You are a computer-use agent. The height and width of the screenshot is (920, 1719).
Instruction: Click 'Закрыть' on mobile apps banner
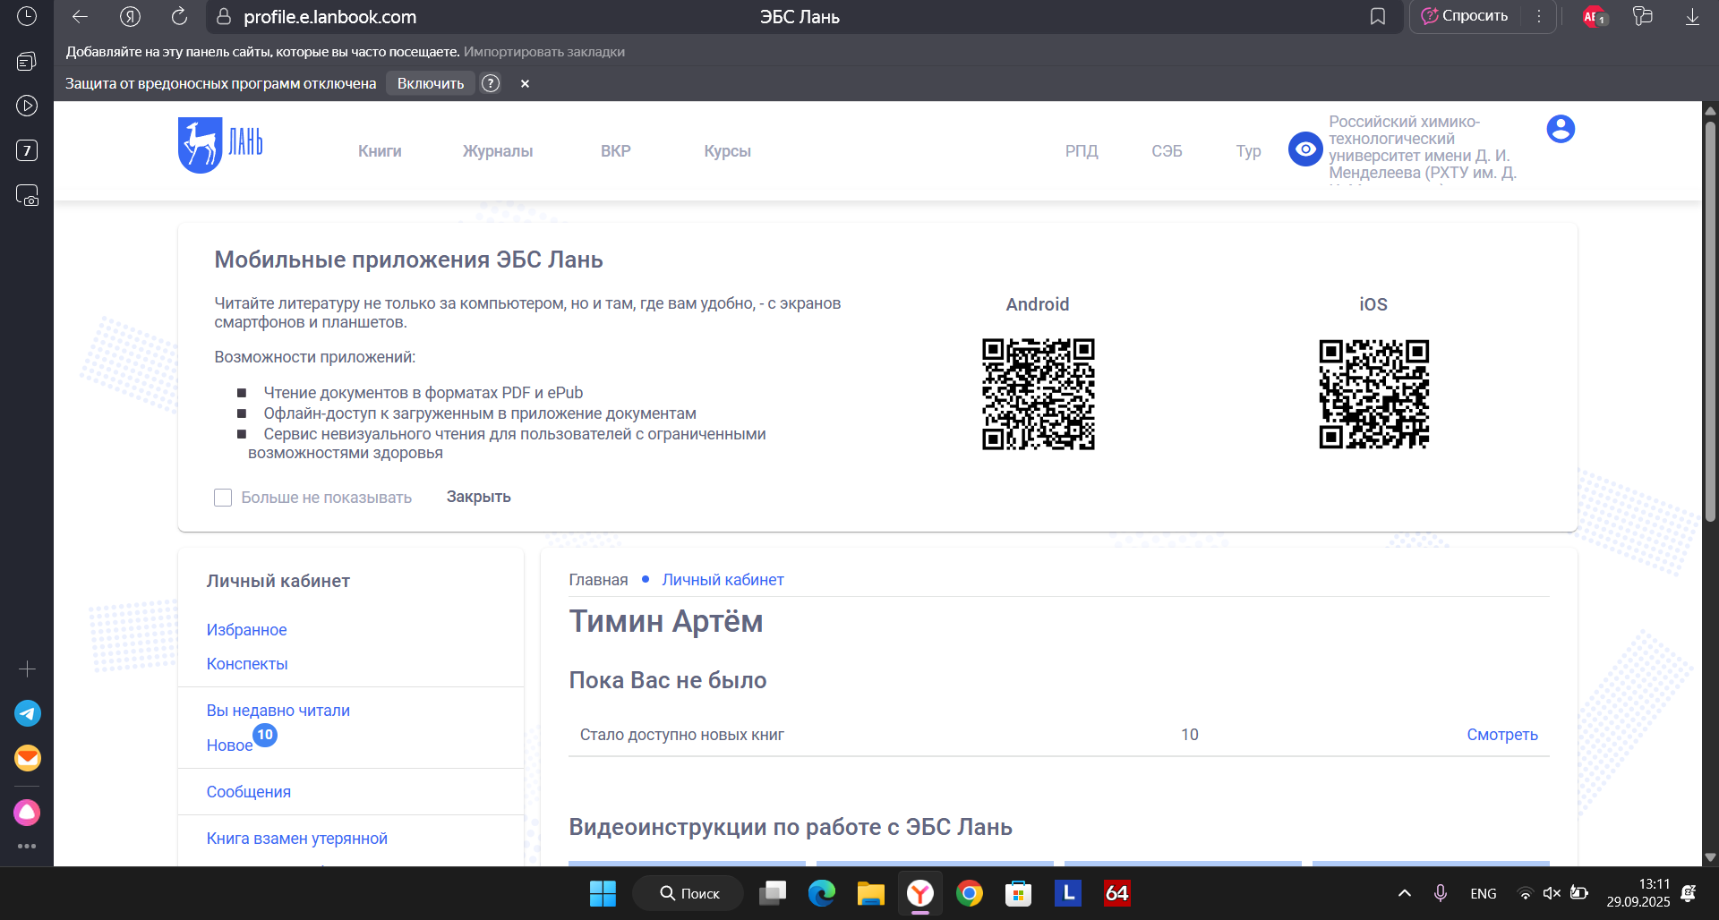478,497
